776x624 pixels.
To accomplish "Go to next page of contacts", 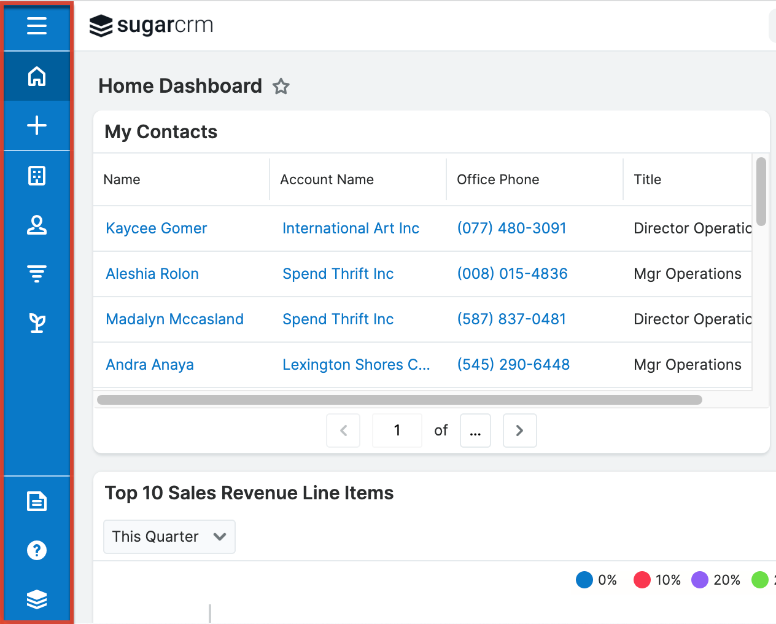I will coord(519,431).
